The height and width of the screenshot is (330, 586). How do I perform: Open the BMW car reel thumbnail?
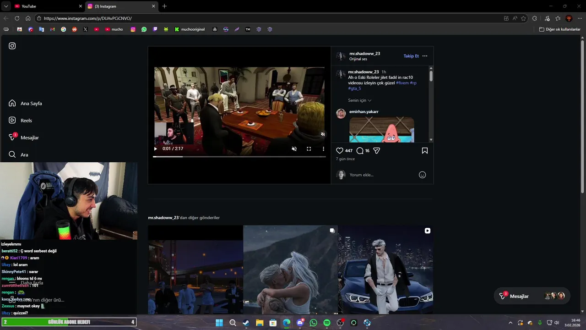pos(385,269)
